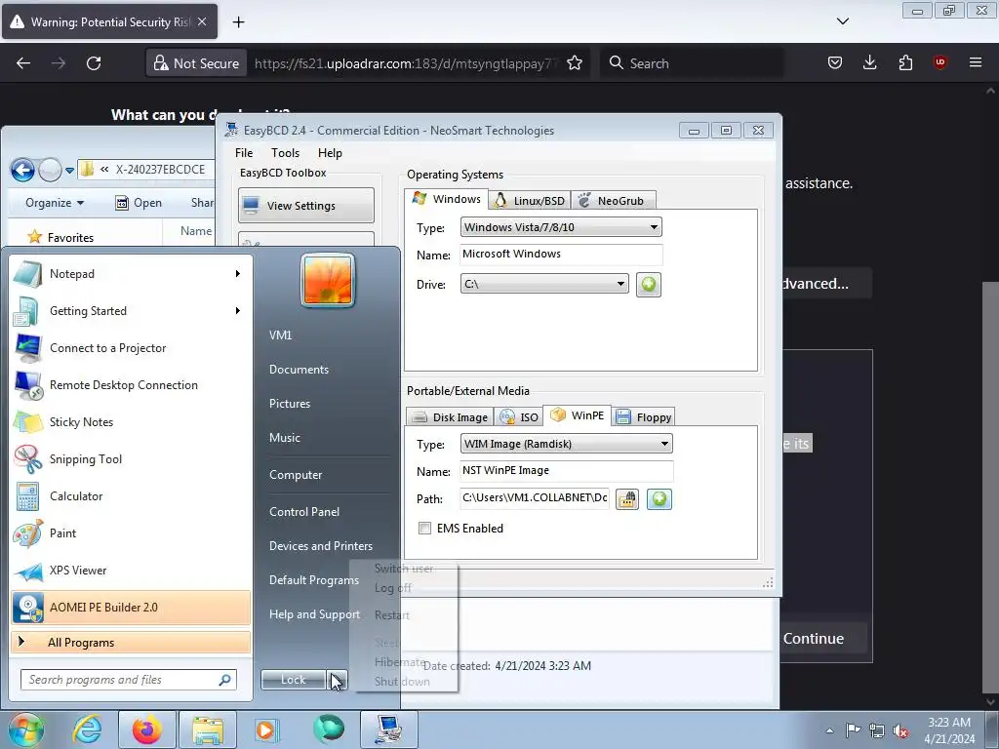Edit the Microsoft Windows name field
Viewport: 999px width, 749px height.
561,255
